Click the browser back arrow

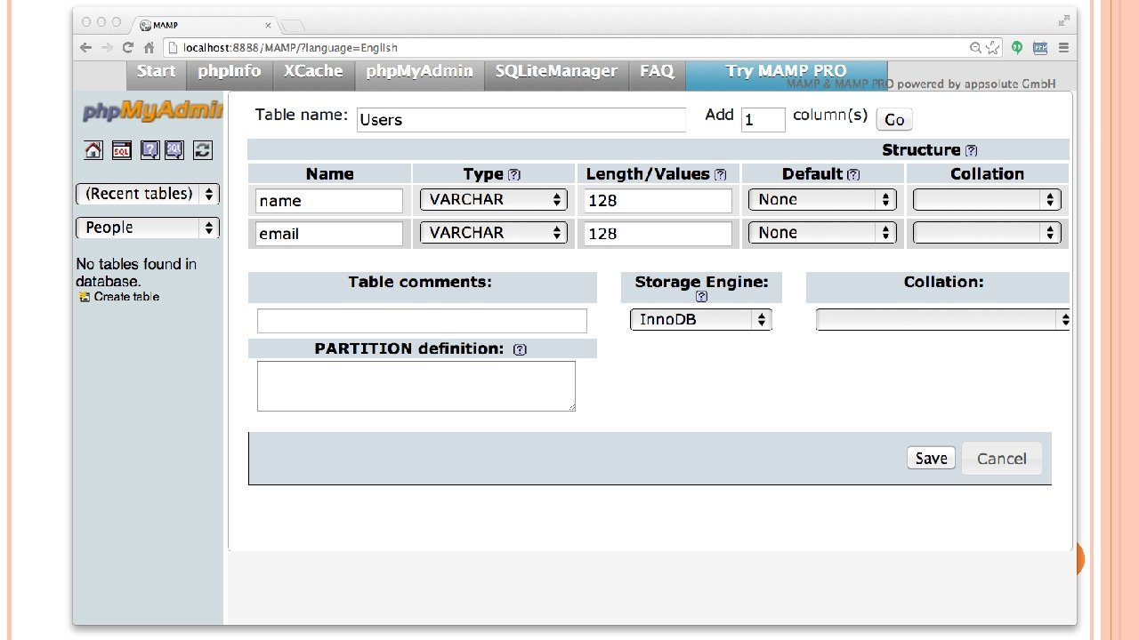click(85, 48)
